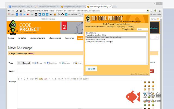Viewport: 174px width, 109px height.
Task: Click the 'encode' toolbar option
Action: tap(67, 79)
